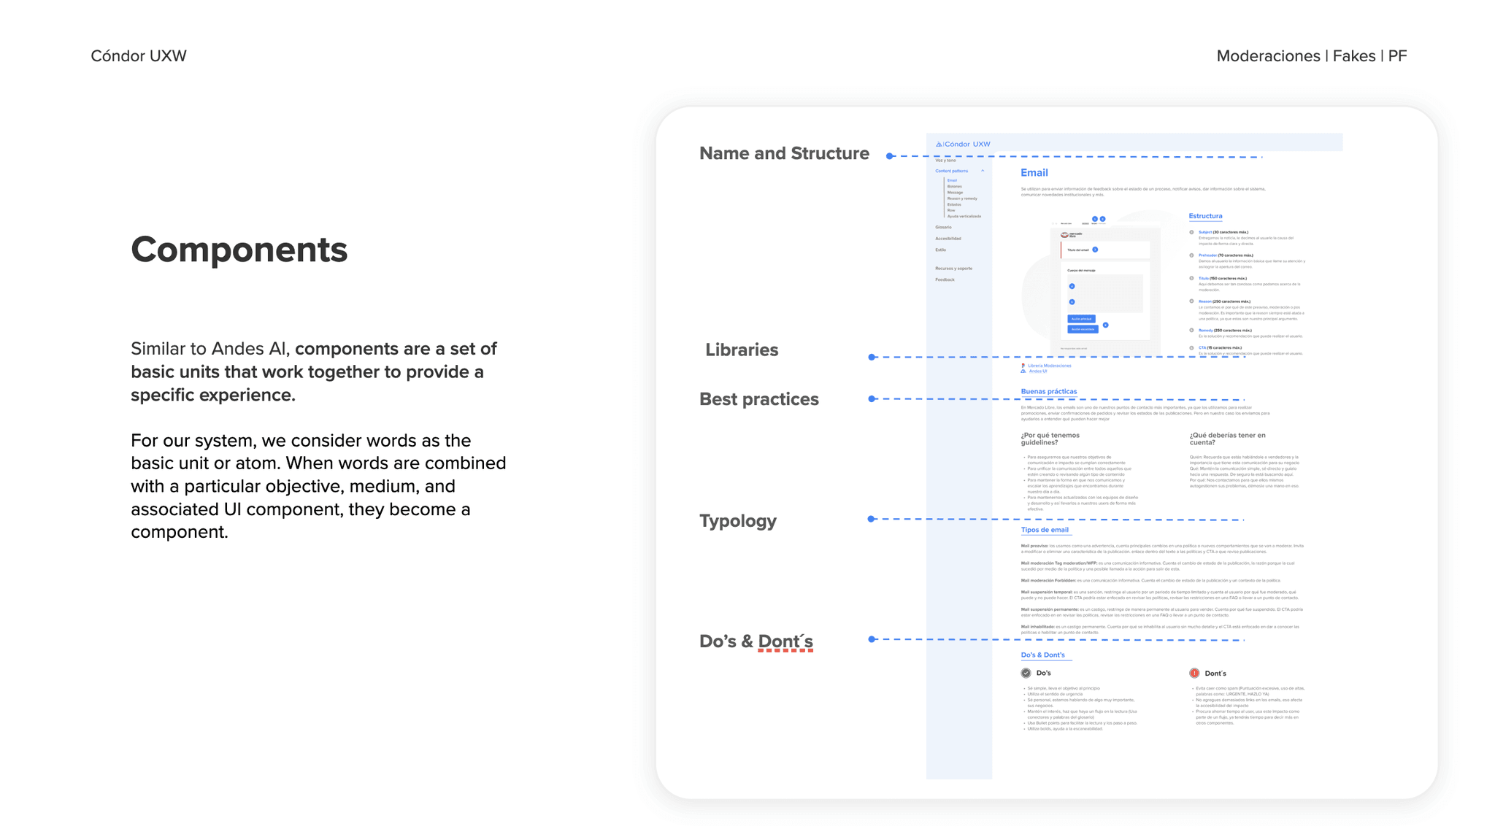Click the Buenas prácticas section heading
The image size is (1495, 837).
pyautogui.click(x=1048, y=391)
